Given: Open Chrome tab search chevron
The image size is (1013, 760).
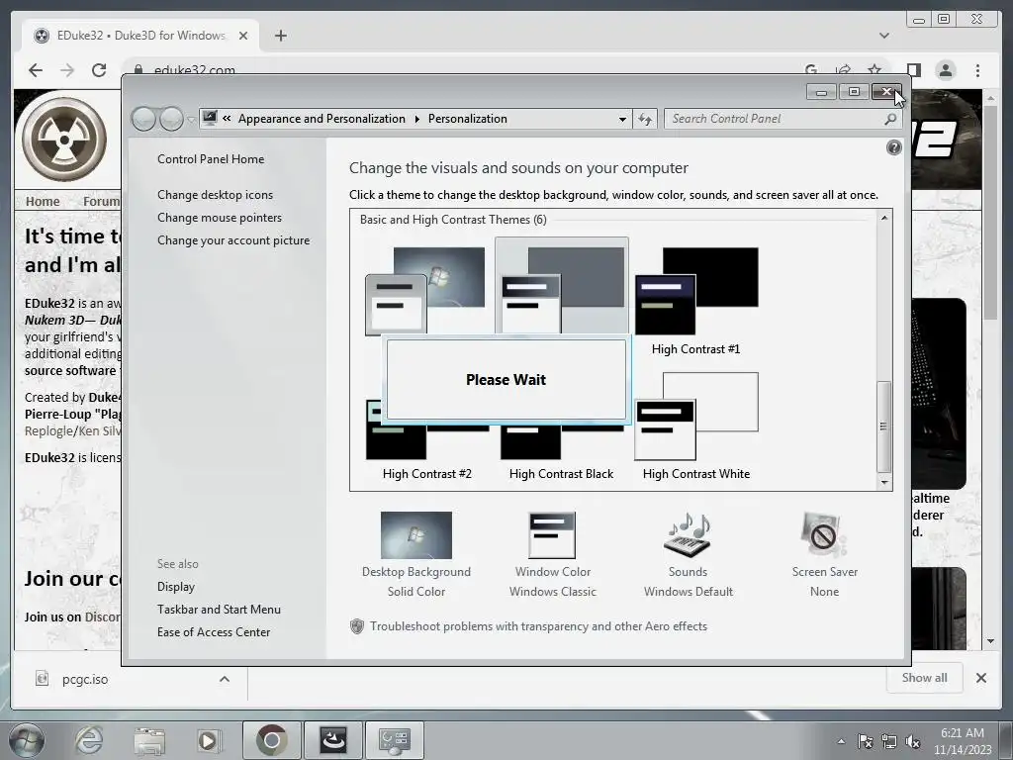Looking at the screenshot, I should pyautogui.click(x=884, y=36).
